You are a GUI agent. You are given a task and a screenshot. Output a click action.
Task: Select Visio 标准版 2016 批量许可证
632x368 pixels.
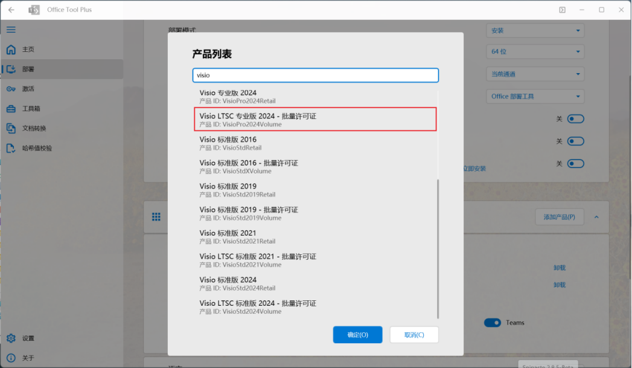pyautogui.click(x=315, y=167)
